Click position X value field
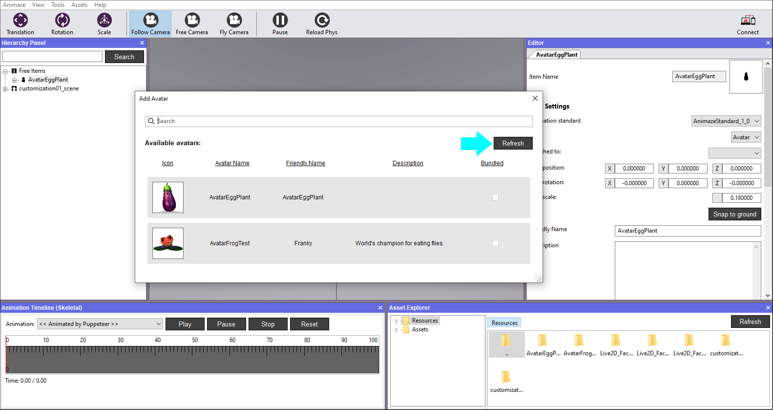The height and width of the screenshot is (410, 773). tap(634, 169)
